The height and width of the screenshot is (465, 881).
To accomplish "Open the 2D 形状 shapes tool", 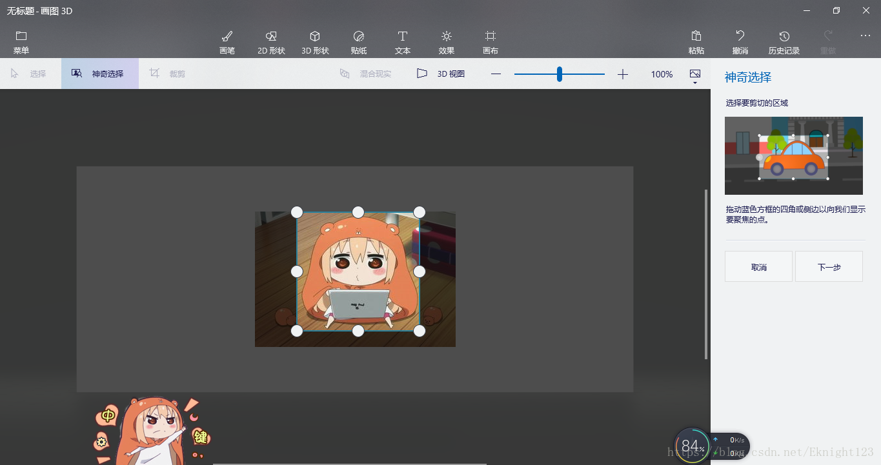I will [271, 42].
